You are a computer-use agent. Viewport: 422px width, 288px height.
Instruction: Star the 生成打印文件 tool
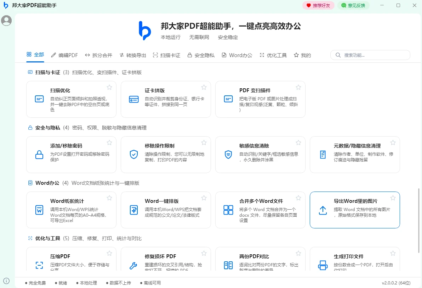click(x=393, y=253)
